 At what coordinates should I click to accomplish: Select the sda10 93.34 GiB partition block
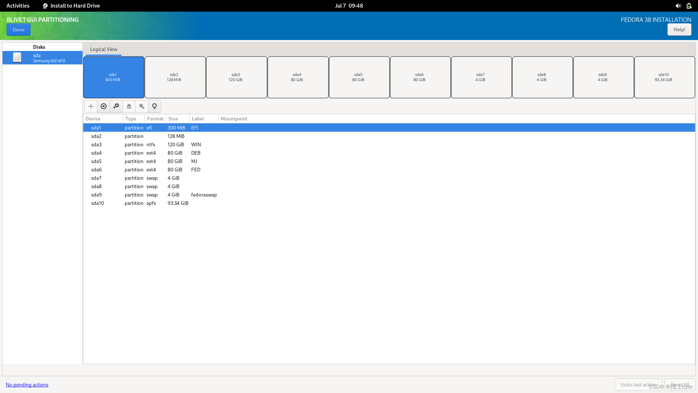click(664, 77)
